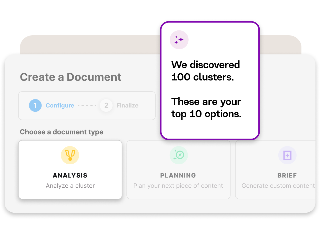Select the green compass icon above PLANNING
The height and width of the screenshot is (227, 324).
click(x=179, y=155)
